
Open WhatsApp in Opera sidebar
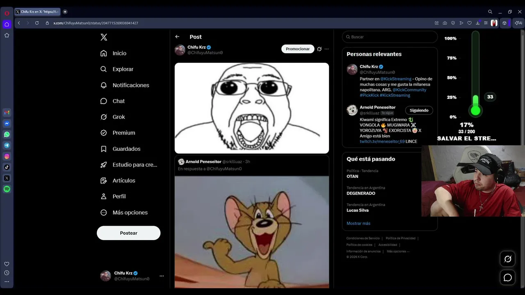pos(7,134)
